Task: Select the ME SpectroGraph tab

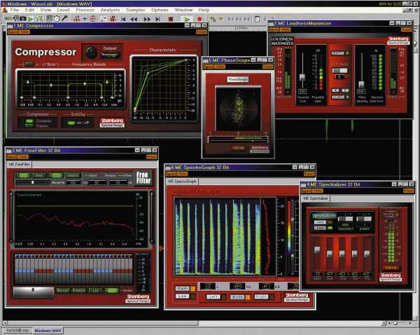Action: [x=182, y=182]
